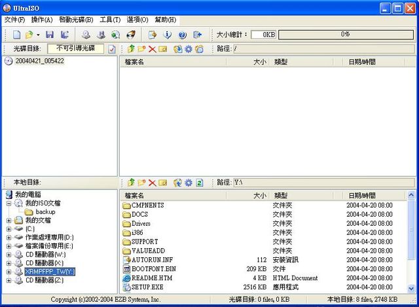419x307 pixels.
Task: Click the Save As toolbar icon
Action: click(64, 35)
